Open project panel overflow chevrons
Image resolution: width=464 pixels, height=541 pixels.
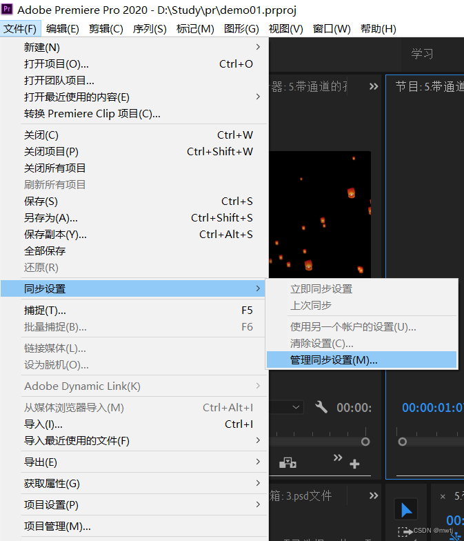click(374, 495)
